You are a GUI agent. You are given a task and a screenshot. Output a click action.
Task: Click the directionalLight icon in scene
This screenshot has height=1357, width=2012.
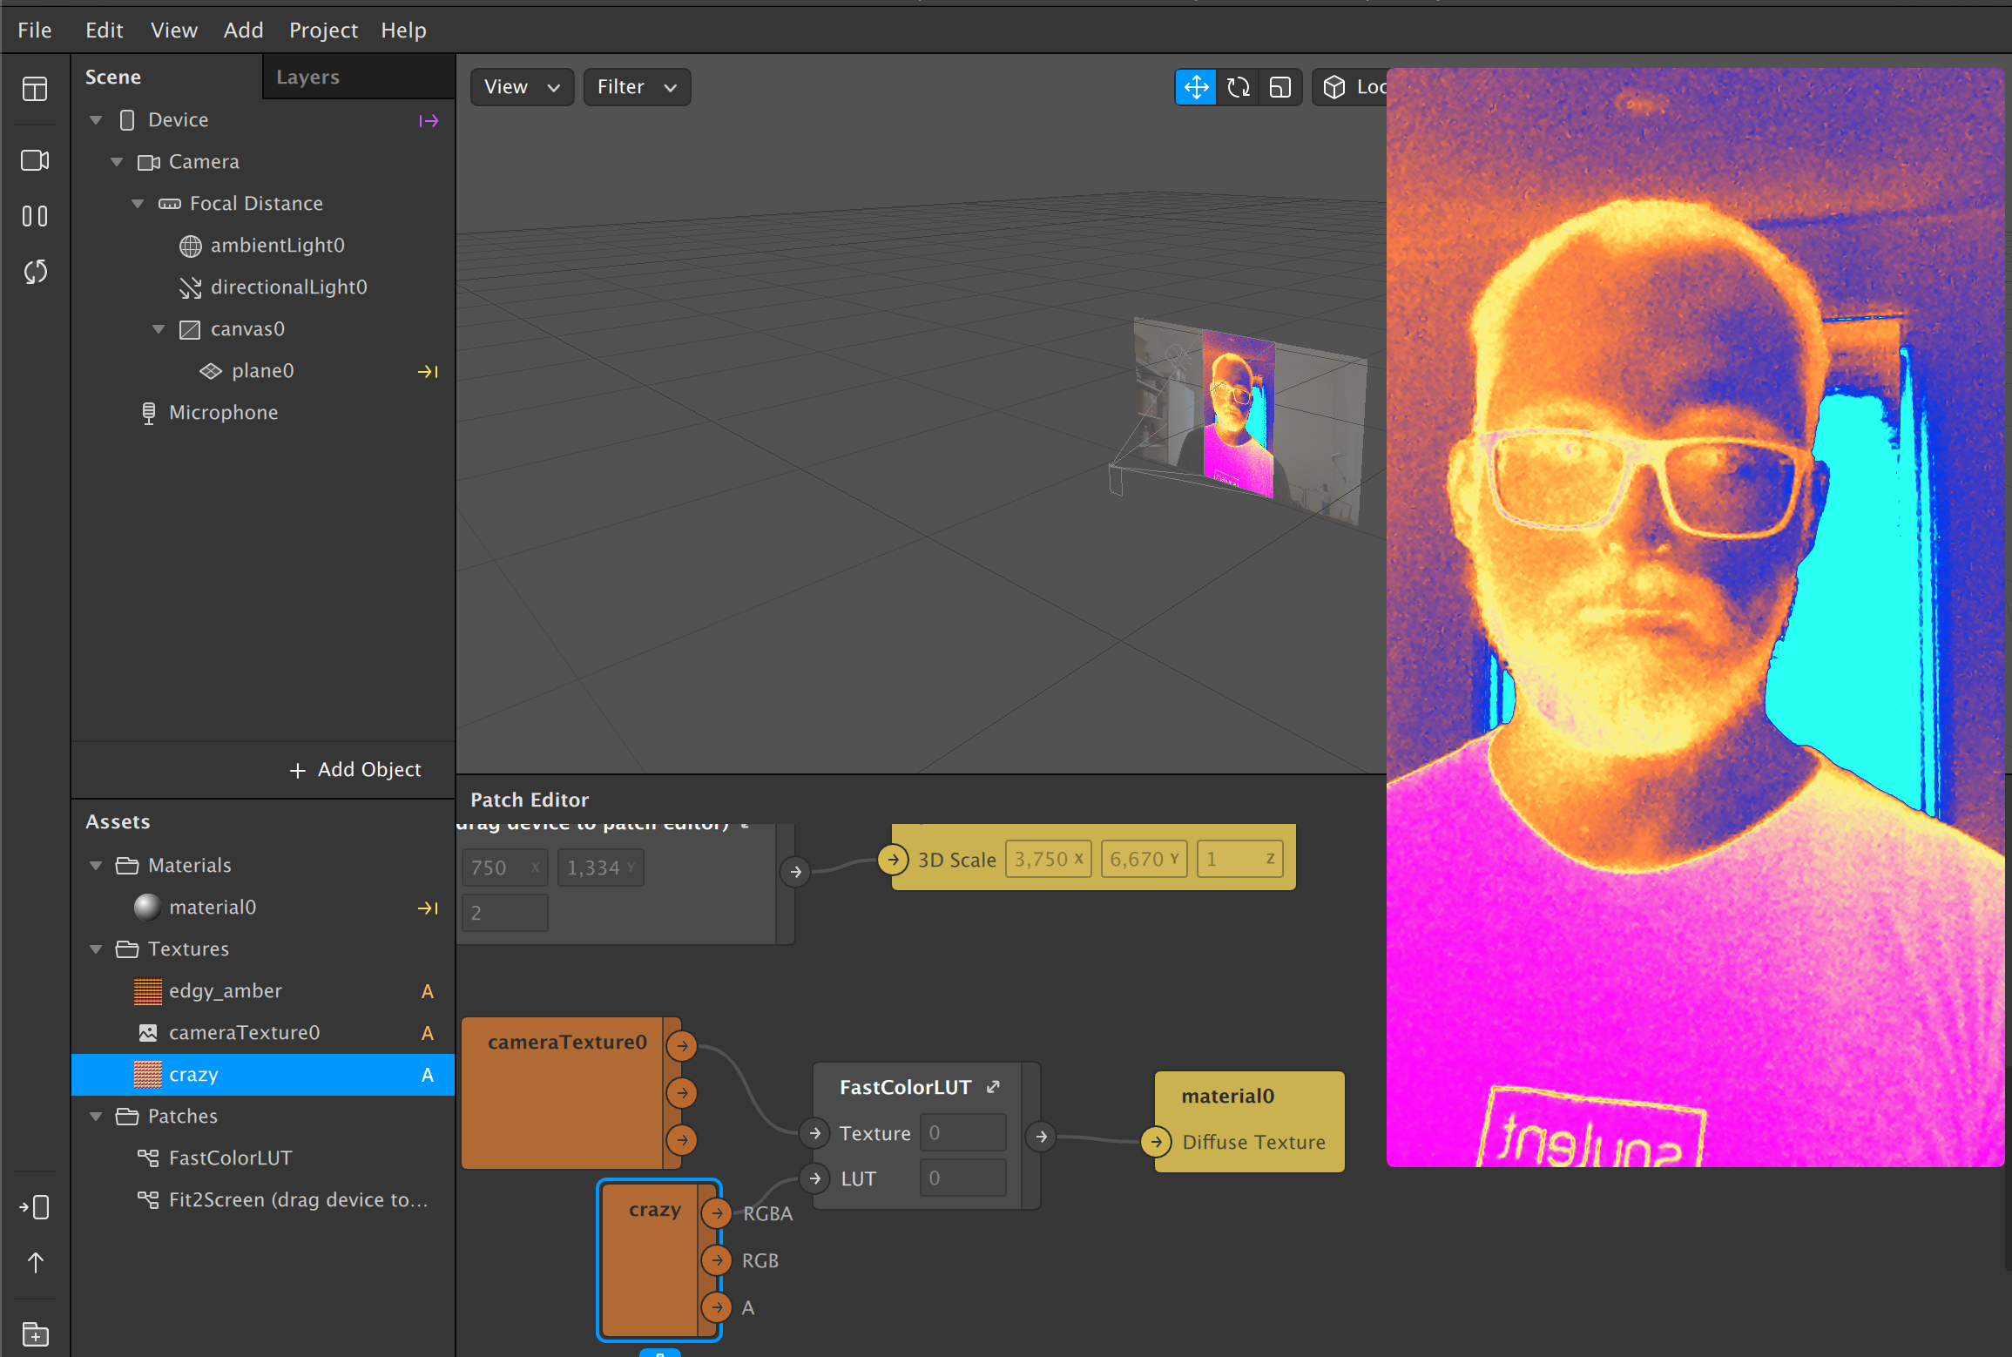pos(191,287)
